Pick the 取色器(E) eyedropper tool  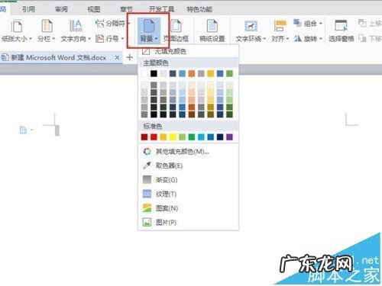(188, 165)
